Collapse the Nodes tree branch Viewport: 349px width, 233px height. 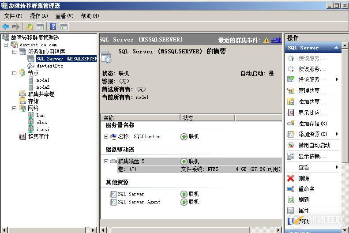pos(14,73)
